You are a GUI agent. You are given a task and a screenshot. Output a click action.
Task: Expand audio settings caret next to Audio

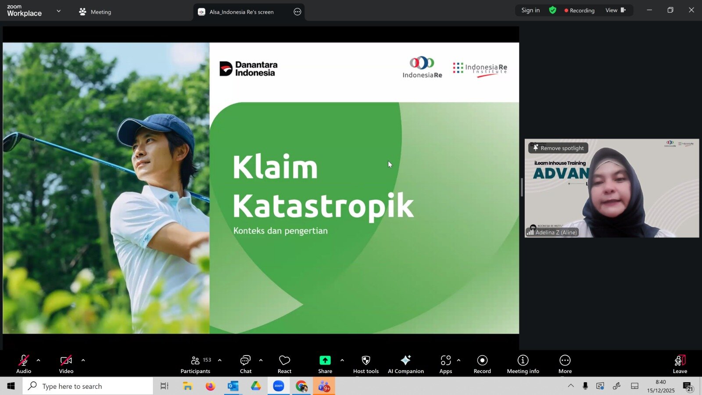[39, 360]
